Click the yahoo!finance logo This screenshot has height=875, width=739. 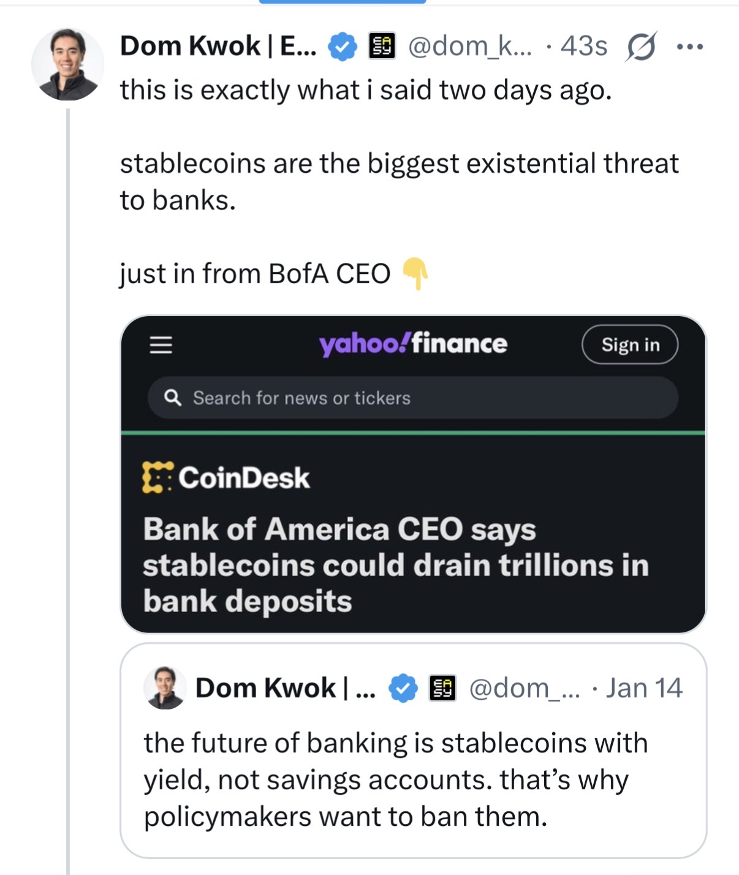click(x=413, y=344)
